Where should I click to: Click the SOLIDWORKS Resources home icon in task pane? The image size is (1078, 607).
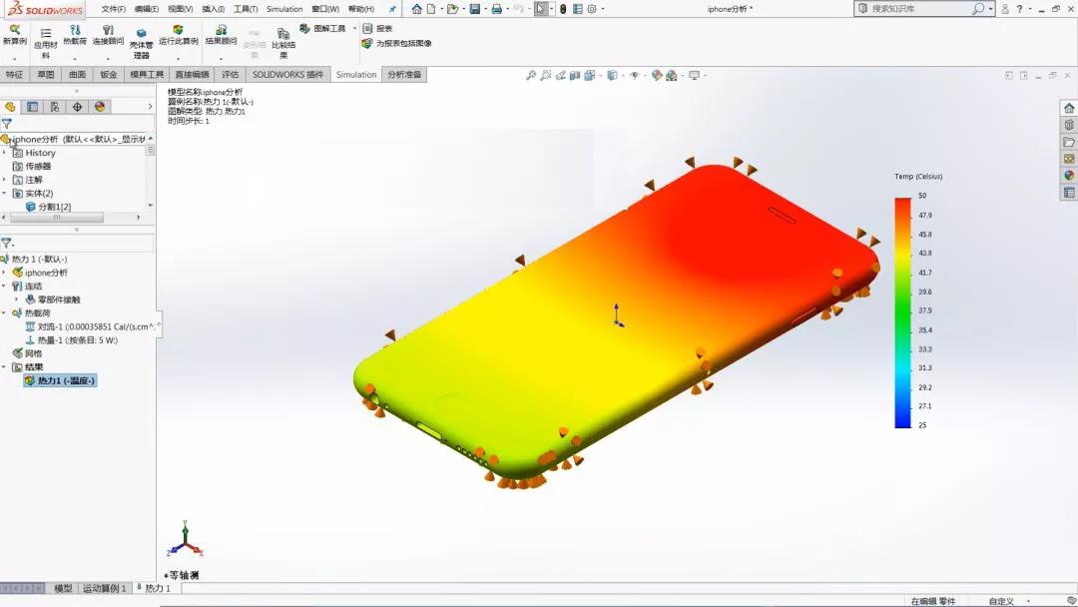tap(1069, 108)
